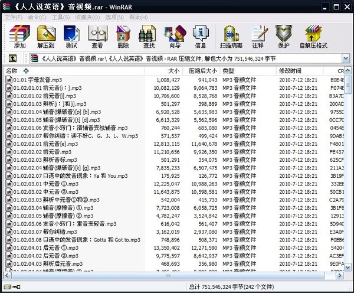The width and height of the screenshot is (354, 293).
Task: Click file icon of 01.01 字母发音.mp3
Action: pos(9,80)
